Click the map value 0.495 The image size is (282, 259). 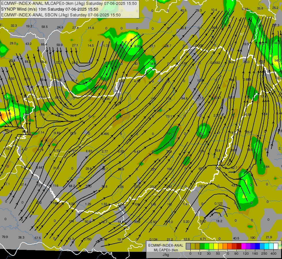[x=105, y=134]
